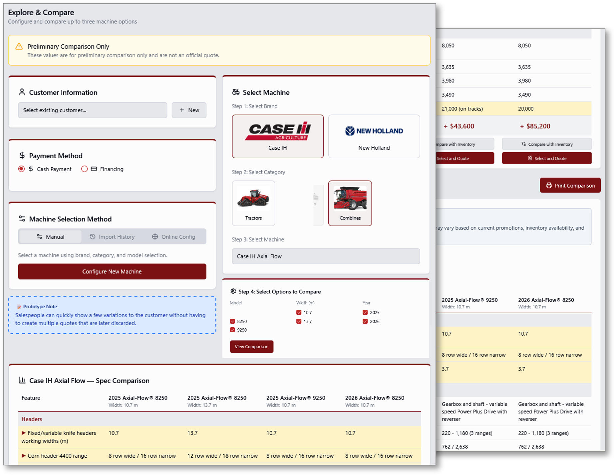The image size is (615, 475).
Task: Switch to the Manual tab
Action: (x=50, y=237)
